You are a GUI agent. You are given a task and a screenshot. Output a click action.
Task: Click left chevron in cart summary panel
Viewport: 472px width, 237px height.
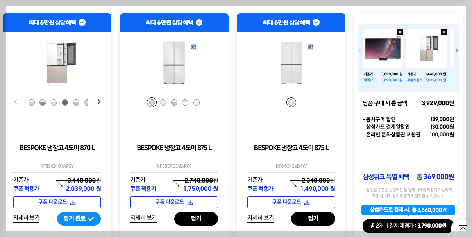(360, 50)
